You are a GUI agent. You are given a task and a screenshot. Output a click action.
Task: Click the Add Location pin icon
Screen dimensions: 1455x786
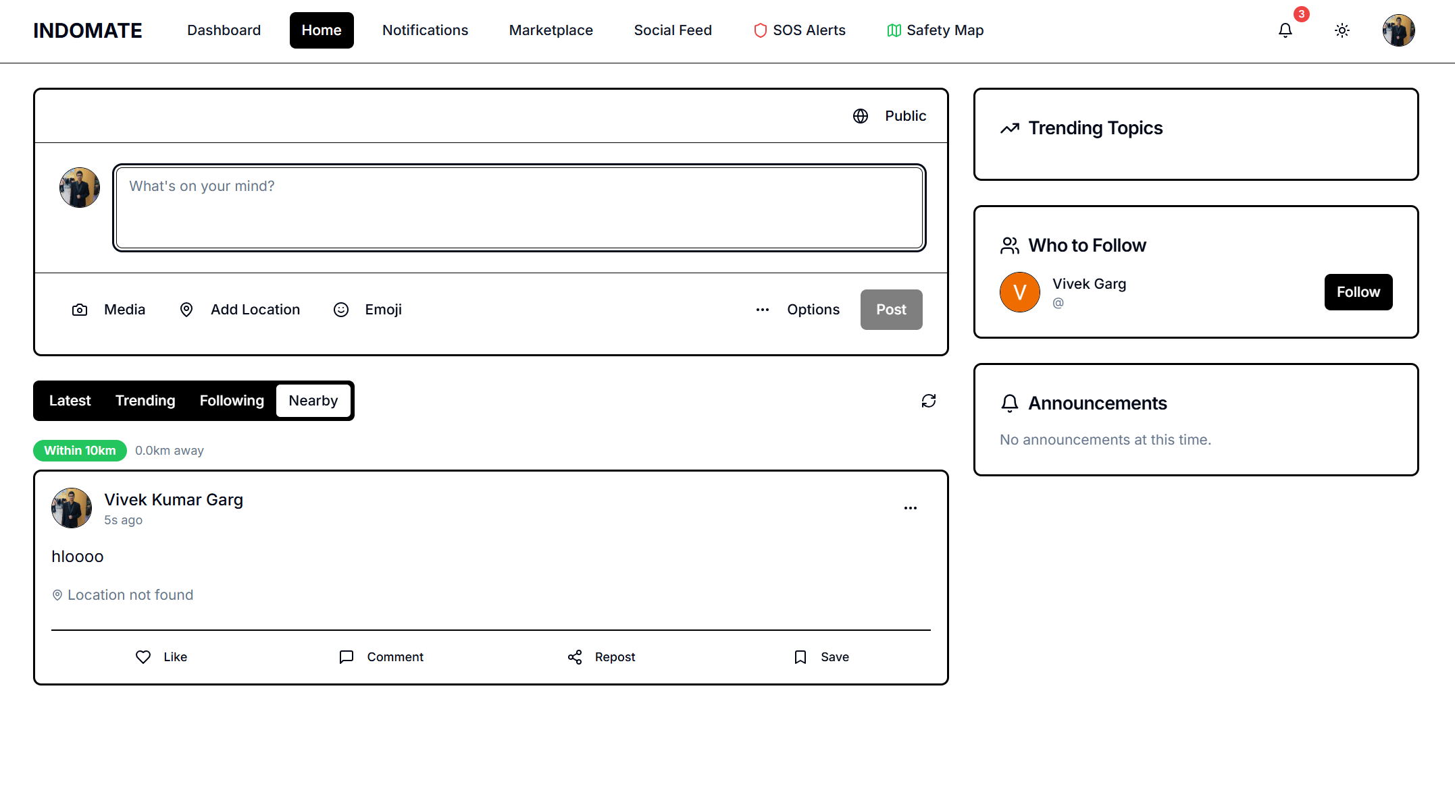click(x=186, y=310)
